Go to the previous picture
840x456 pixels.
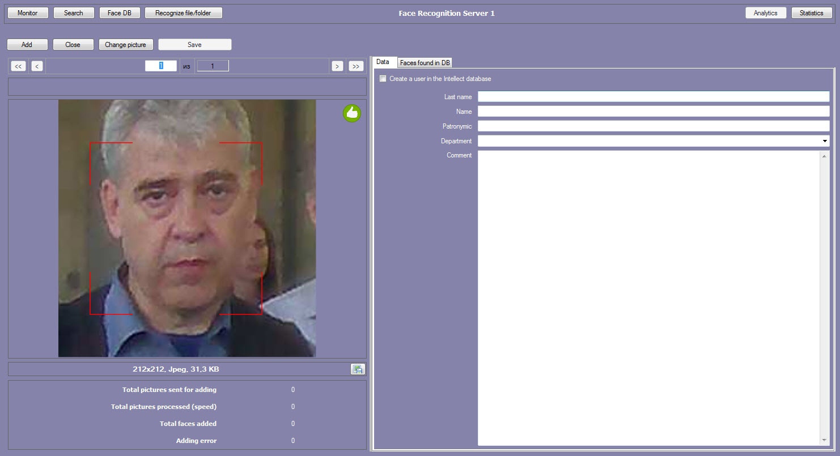(x=37, y=66)
